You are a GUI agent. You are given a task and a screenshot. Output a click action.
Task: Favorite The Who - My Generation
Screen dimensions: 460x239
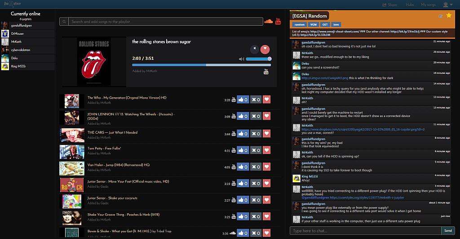266,99
